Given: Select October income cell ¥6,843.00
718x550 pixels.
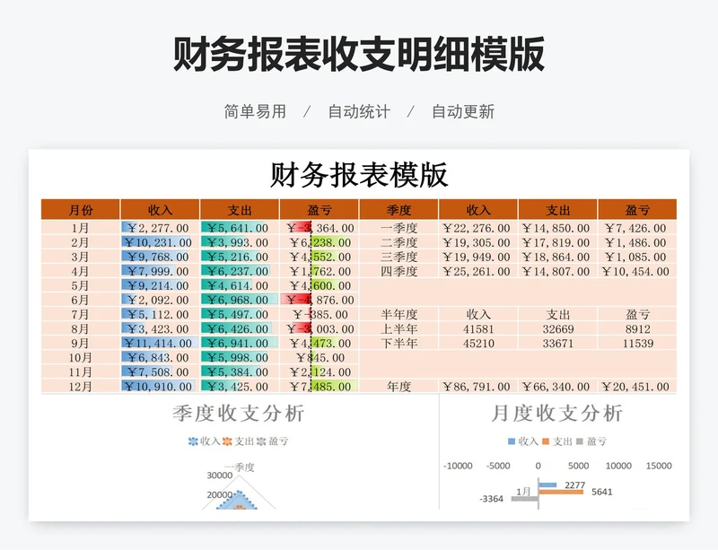Looking at the screenshot, I should point(160,358).
